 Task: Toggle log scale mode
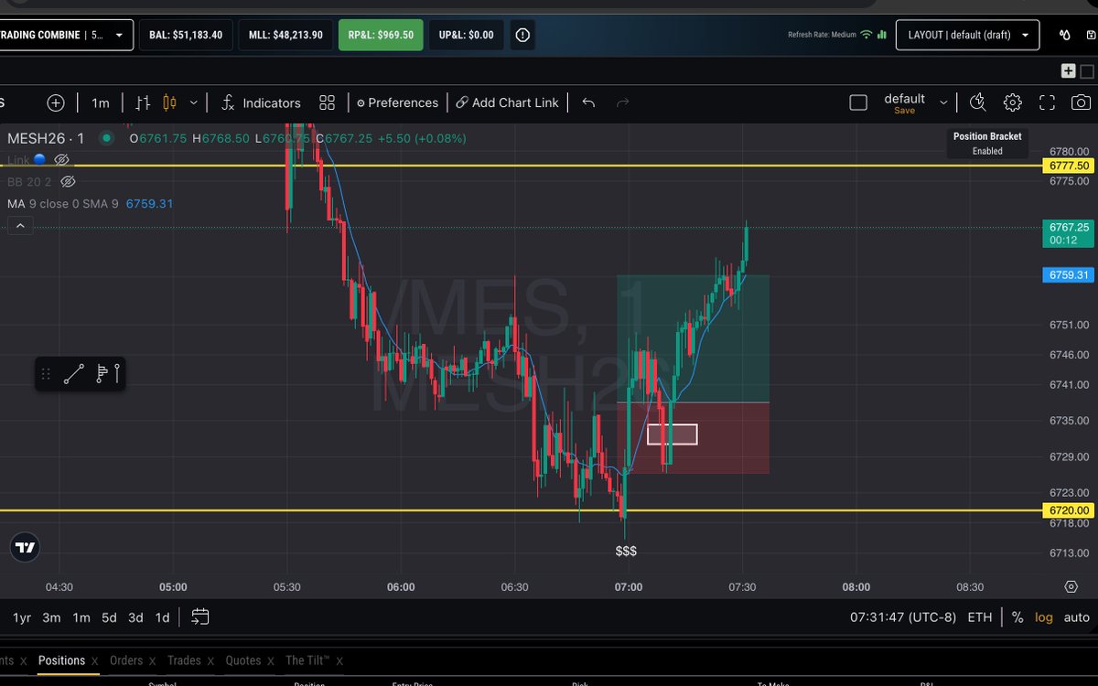(x=1044, y=617)
